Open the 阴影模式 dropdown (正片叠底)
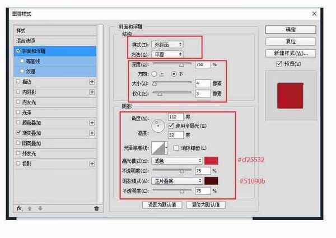This screenshot has height=238, width=336. (177, 181)
